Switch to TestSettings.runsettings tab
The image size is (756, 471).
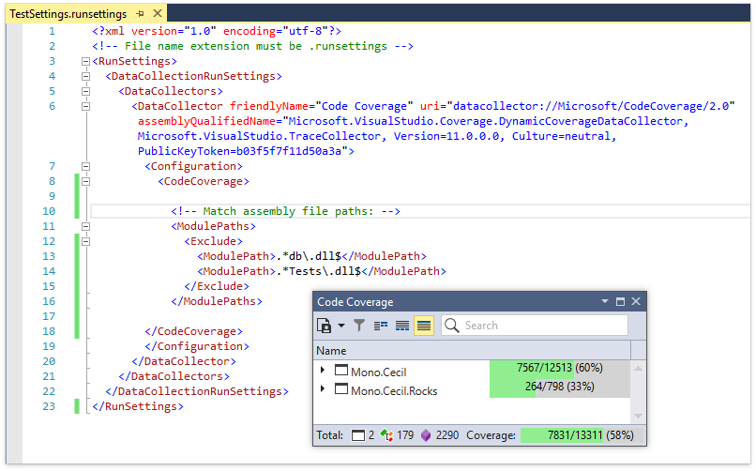pyautogui.click(x=68, y=14)
